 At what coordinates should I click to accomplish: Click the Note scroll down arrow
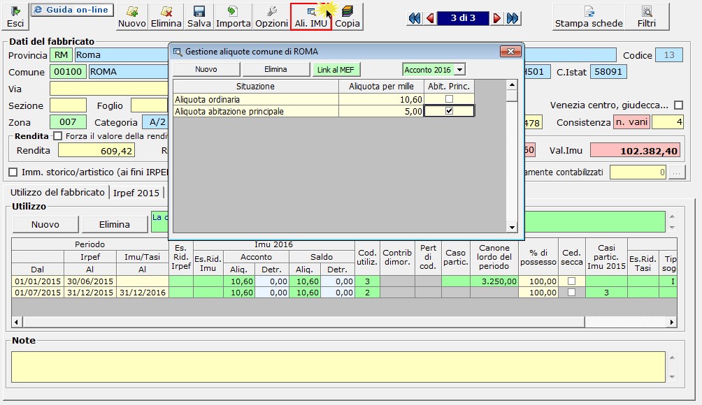tap(672, 377)
